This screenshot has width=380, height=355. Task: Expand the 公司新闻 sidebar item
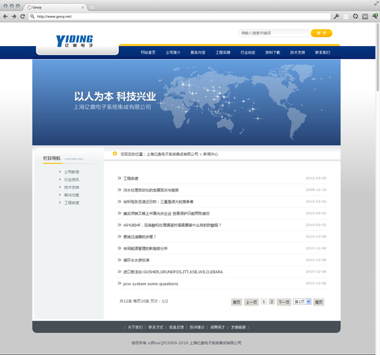click(x=71, y=172)
